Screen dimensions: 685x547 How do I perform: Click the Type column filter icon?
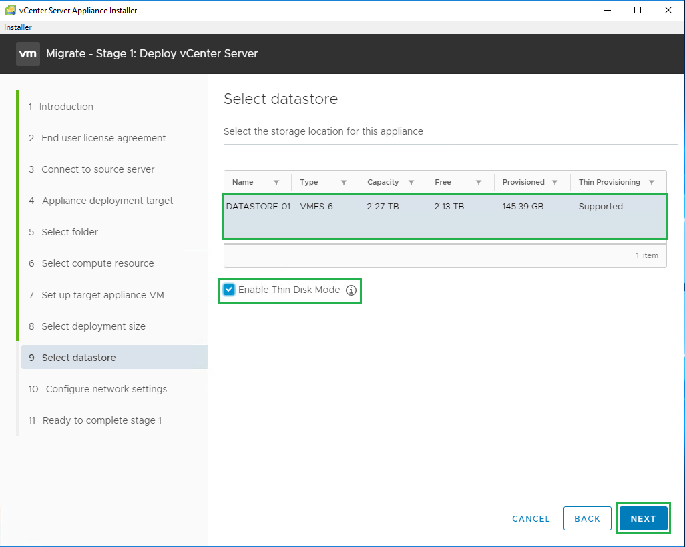tap(344, 183)
